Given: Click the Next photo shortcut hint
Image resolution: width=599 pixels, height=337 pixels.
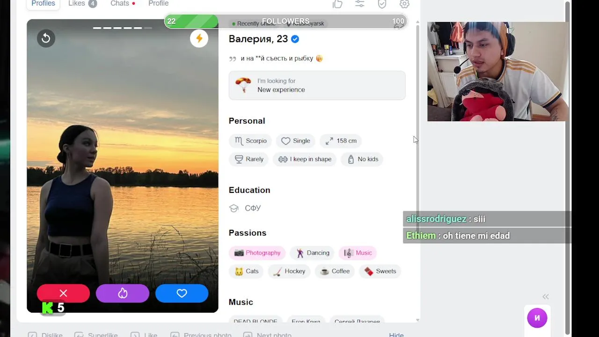Looking at the screenshot, I should pyautogui.click(x=267, y=335).
